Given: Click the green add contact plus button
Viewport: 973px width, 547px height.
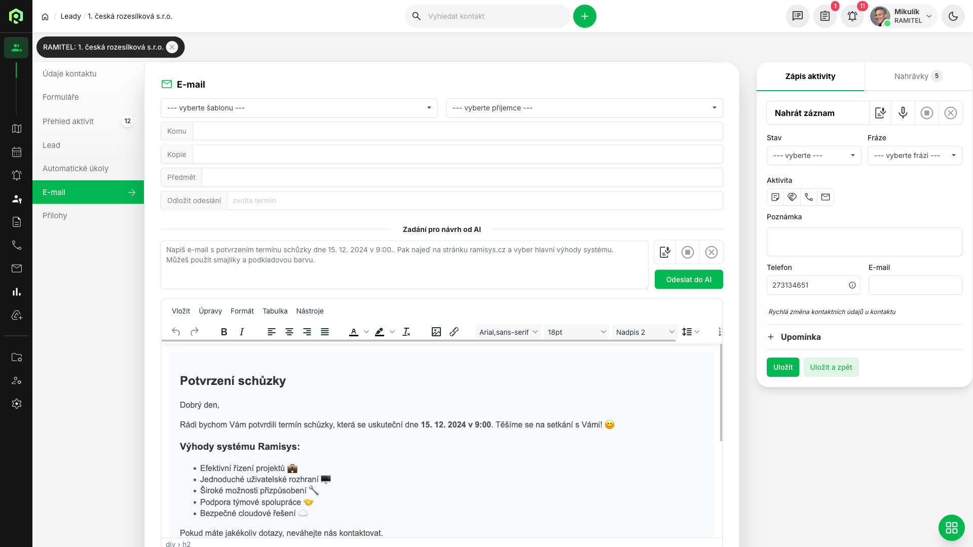Looking at the screenshot, I should (x=584, y=16).
